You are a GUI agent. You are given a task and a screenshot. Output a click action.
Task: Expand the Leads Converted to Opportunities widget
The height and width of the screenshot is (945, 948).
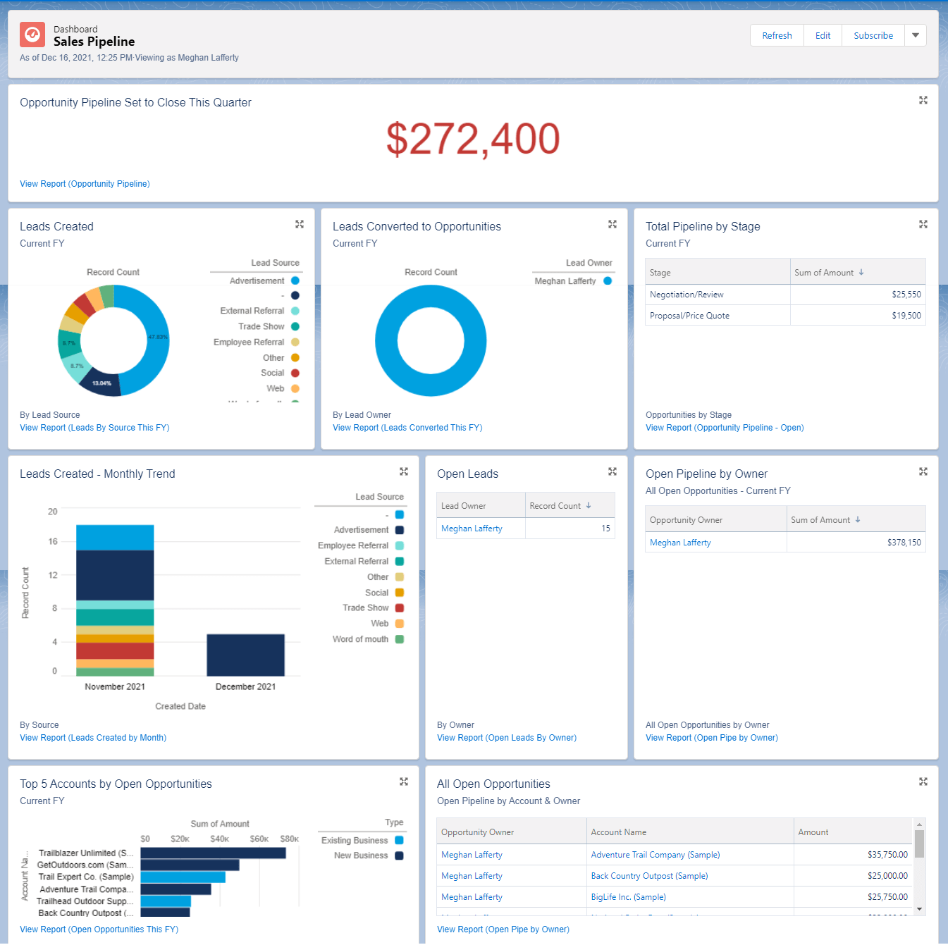(x=612, y=224)
